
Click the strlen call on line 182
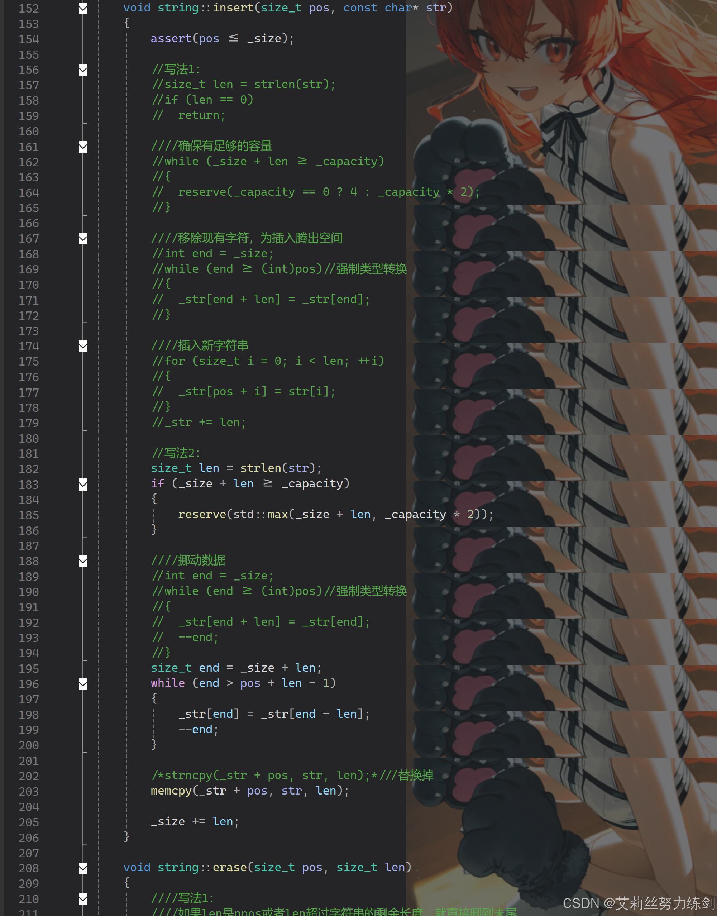pyautogui.click(x=260, y=468)
